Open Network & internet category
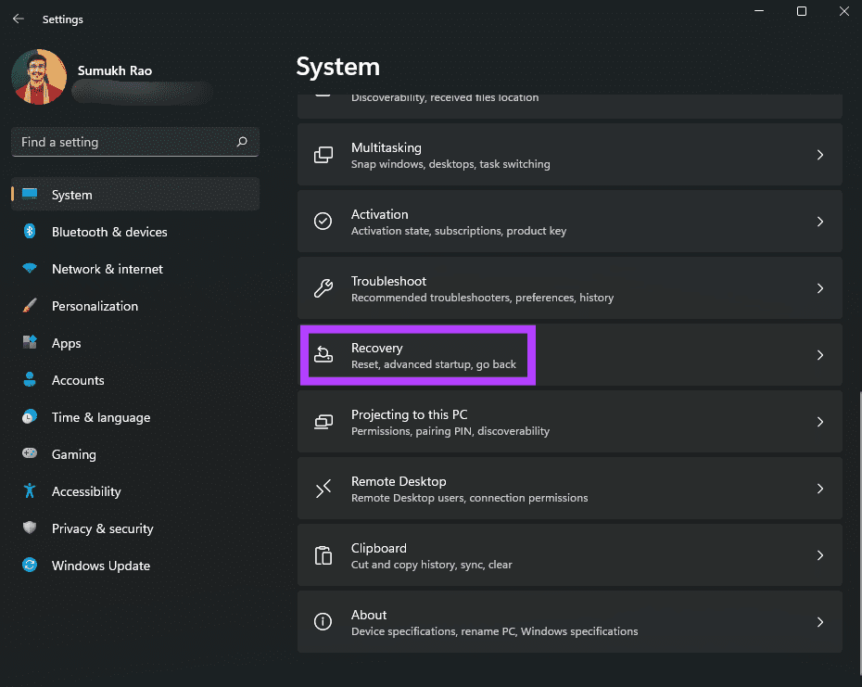Image resolution: width=862 pixels, height=687 pixels. 135,269
